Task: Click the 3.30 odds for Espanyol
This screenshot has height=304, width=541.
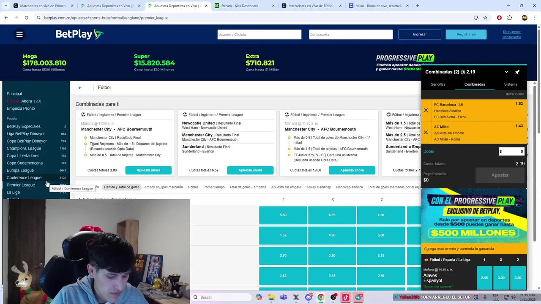Action: coord(518,278)
